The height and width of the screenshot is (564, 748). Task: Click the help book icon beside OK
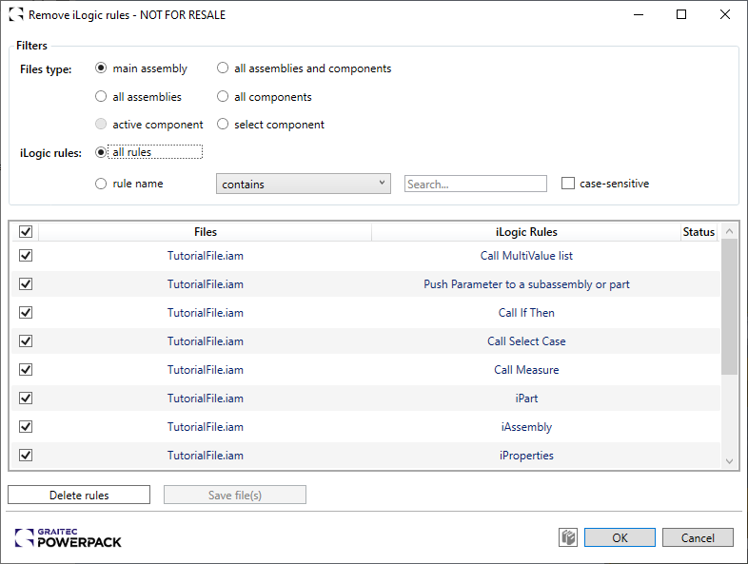pyautogui.click(x=568, y=537)
